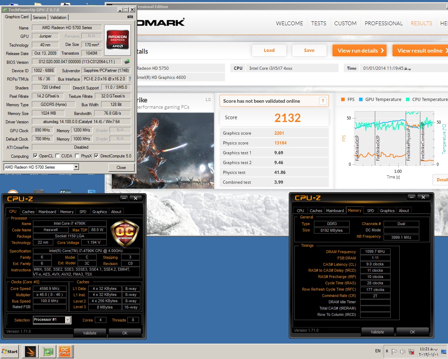Click the Graphics score 2201
Image resolution: width=448 pixels, height=359 pixels.
coord(279,133)
